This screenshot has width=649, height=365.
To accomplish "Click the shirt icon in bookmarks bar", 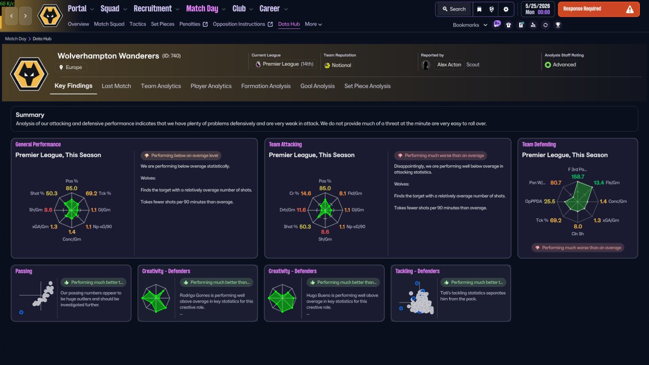I will [509, 25].
